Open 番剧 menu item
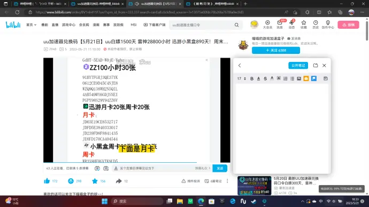 pyautogui.click(x=44, y=25)
